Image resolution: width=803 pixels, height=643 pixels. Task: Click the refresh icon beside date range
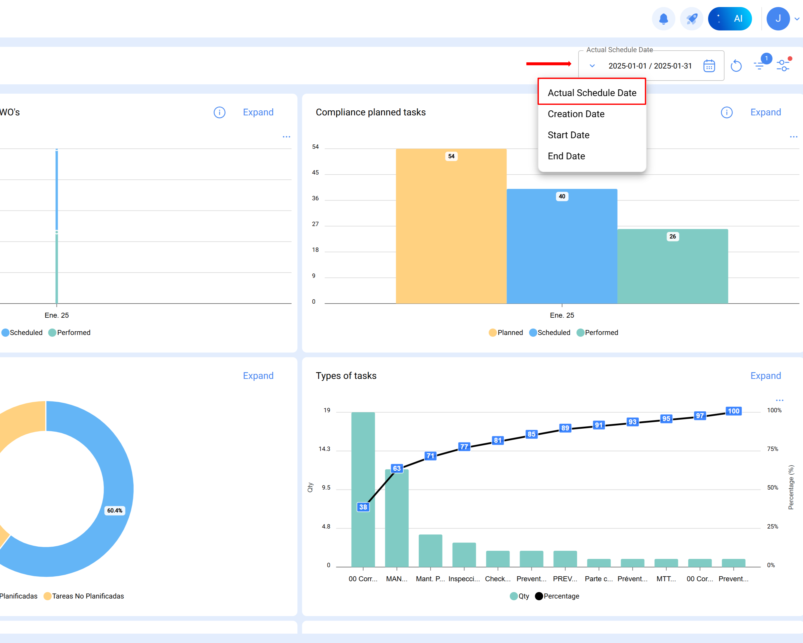point(736,66)
